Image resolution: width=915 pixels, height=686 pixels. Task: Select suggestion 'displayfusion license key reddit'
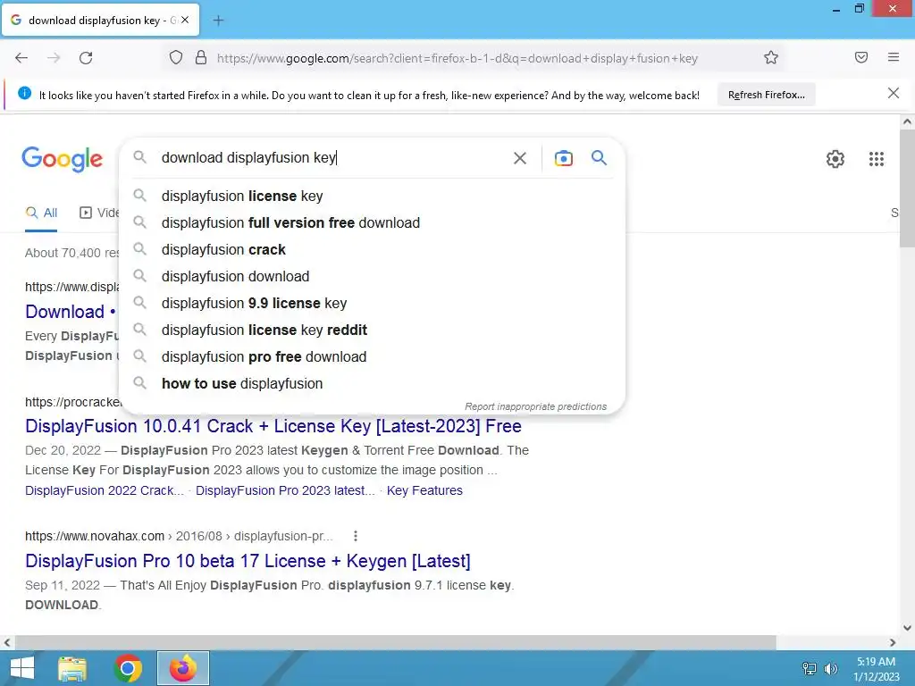372,330
